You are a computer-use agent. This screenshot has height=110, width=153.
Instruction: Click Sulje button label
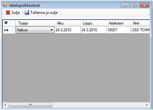16,13
